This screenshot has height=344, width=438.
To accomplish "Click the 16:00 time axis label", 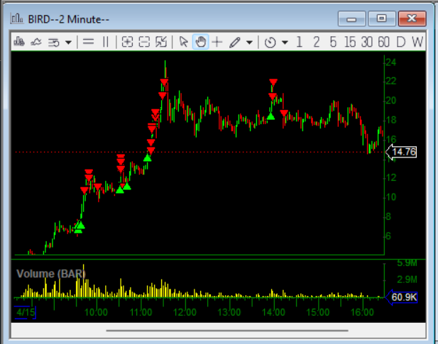I will pos(362,312).
